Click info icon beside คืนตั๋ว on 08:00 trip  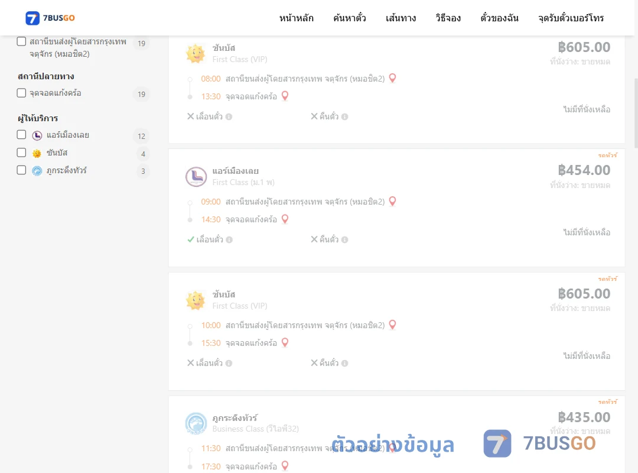(x=344, y=117)
